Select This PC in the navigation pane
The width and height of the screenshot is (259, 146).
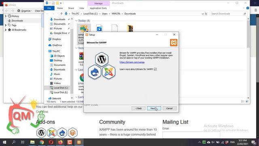pyautogui.click(x=56, y=52)
